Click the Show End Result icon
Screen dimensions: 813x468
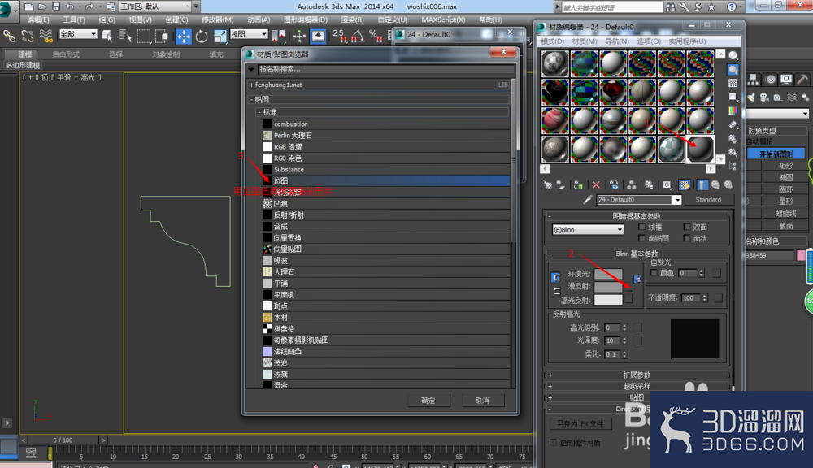click(x=702, y=184)
